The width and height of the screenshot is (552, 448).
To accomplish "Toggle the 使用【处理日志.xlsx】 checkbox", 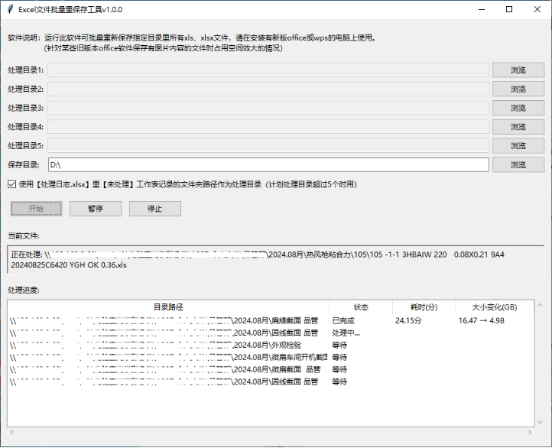I will click(11, 184).
